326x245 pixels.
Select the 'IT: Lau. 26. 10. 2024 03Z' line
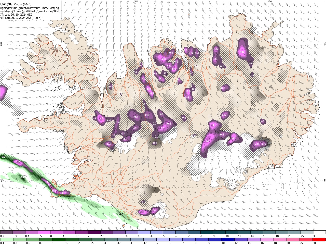coord(16,15)
